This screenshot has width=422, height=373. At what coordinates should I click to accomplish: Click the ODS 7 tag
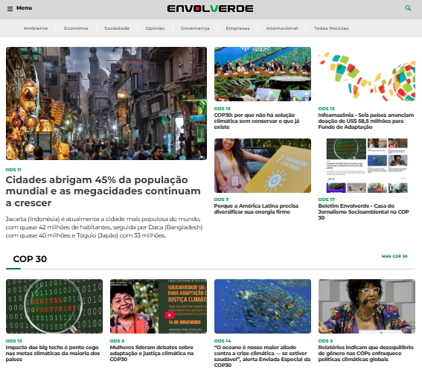[221, 200]
